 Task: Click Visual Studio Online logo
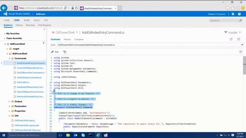point(5,14)
